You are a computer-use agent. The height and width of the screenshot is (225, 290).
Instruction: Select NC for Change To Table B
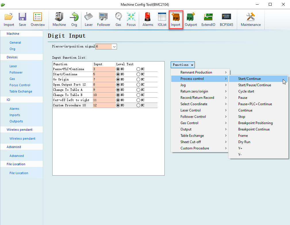(x=138, y=95)
